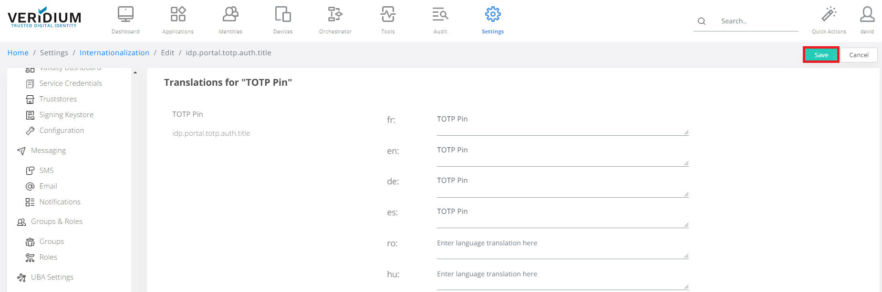Open the Audit log icon

[x=440, y=15]
